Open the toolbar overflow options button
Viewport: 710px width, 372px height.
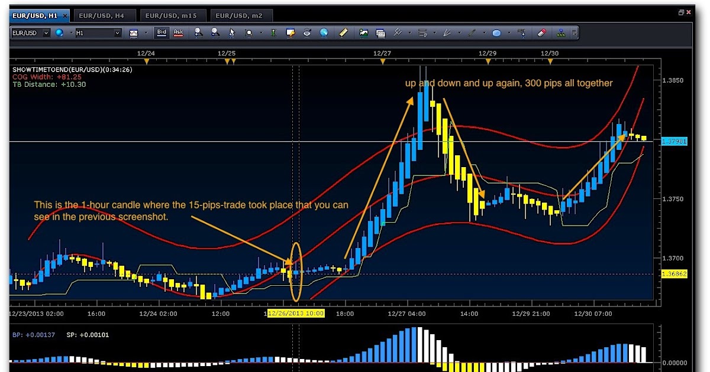tap(575, 33)
